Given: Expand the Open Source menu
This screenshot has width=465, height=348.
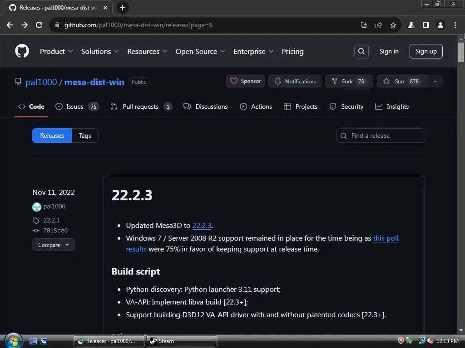Looking at the screenshot, I should [x=200, y=52].
